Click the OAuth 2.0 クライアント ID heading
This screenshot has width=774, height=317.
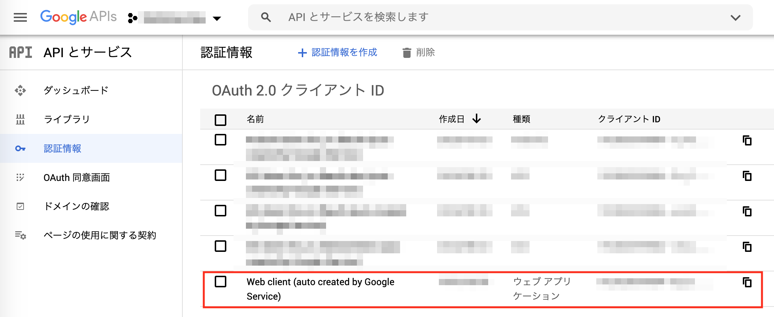click(298, 90)
